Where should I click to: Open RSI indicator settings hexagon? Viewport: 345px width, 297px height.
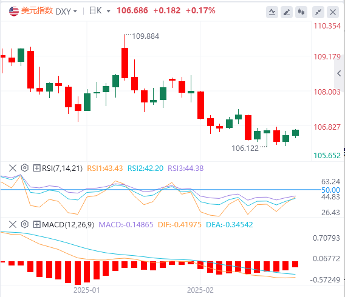(25, 168)
